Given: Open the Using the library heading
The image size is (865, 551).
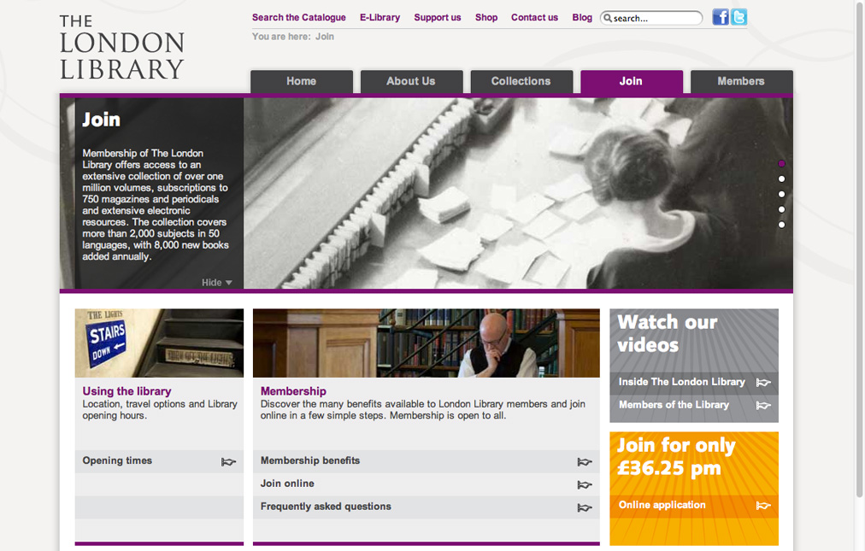Looking at the screenshot, I should tap(127, 391).
